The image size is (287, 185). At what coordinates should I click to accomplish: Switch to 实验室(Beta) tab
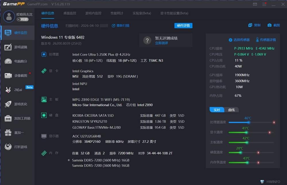(142, 13)
